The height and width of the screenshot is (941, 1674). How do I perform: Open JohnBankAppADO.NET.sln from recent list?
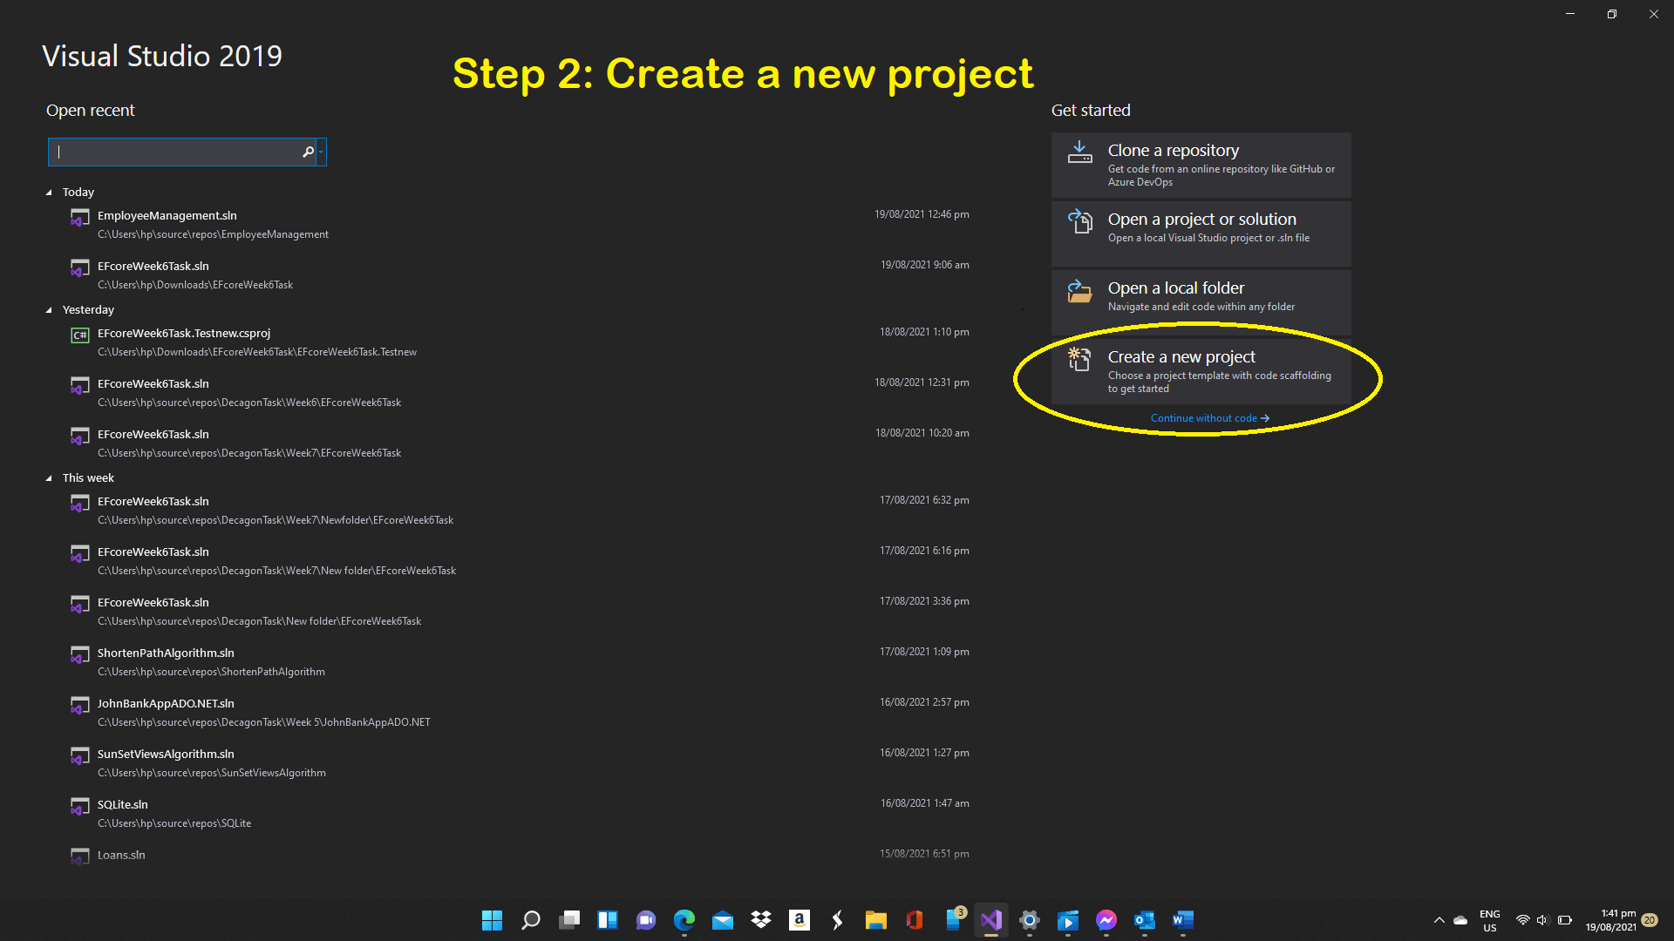(165, 703)
